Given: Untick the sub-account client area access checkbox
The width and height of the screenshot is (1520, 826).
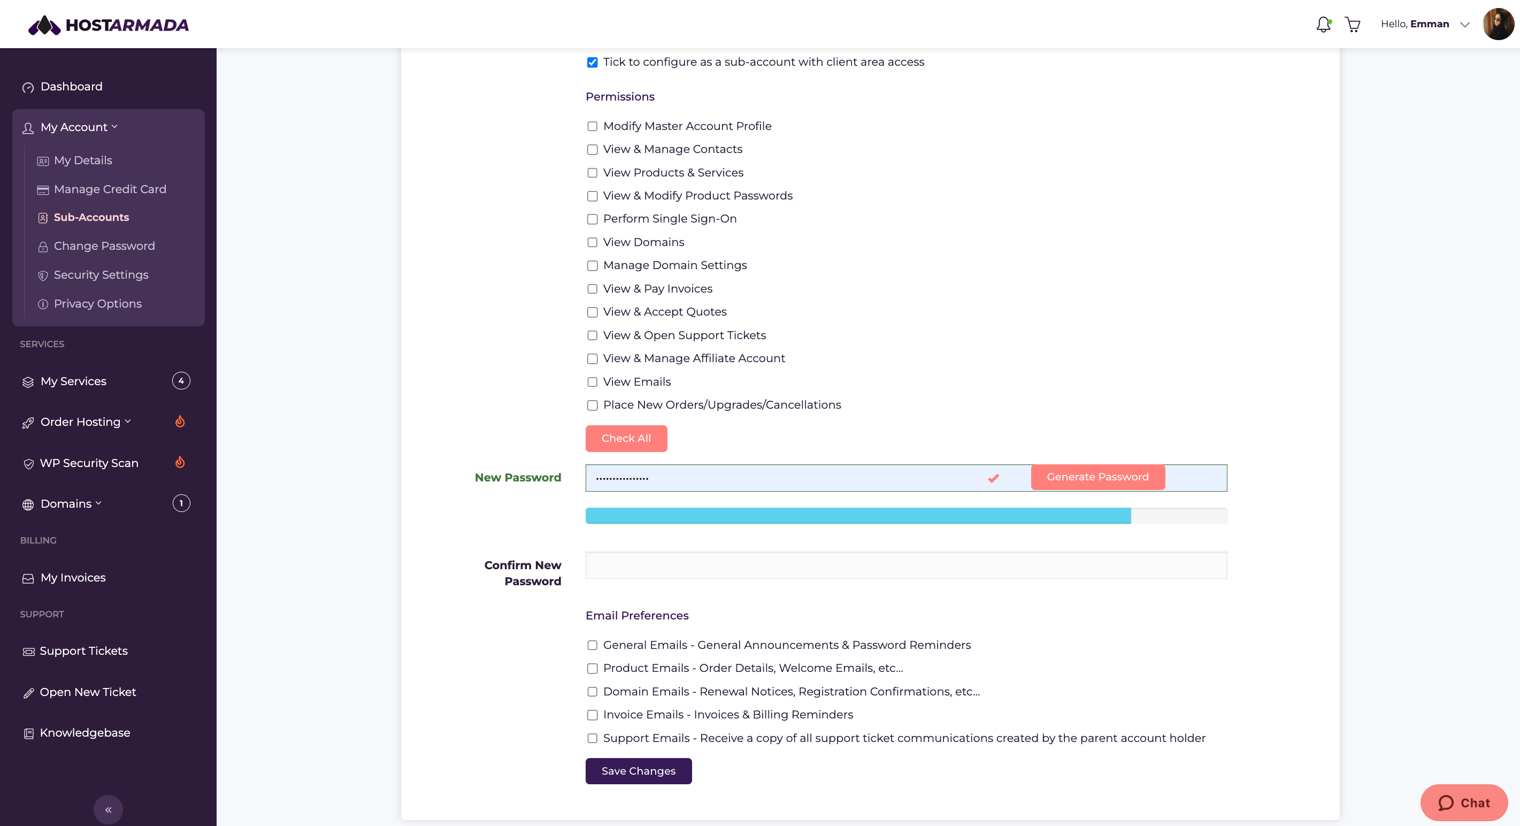Looking at the screenshot, I should point(592,63).
